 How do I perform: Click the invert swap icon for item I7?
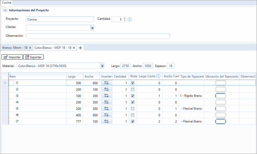[106, 121]
